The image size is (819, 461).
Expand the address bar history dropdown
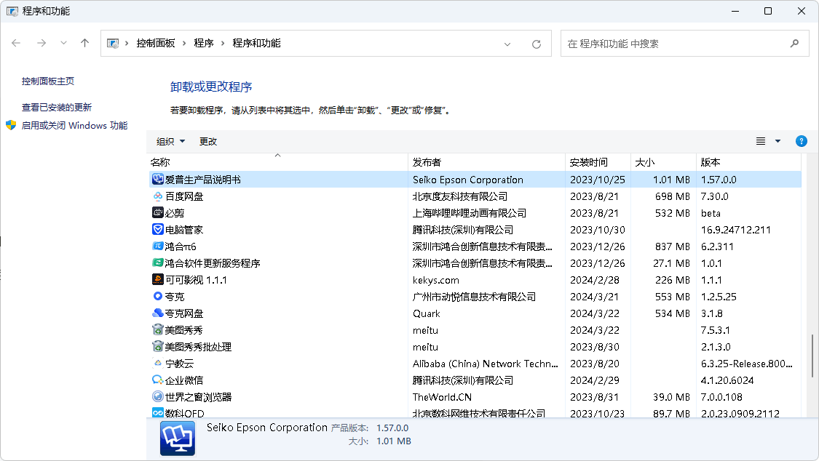tap(507, 44)
